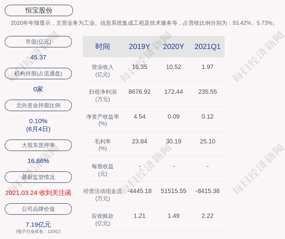Select the 2019Y column header
The image size is (285, 239).
click(139, 47)
